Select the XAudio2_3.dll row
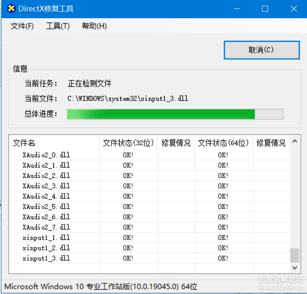The height and width of the screenshot is (294, 307). pyautogui.click(x=149, y=186)
